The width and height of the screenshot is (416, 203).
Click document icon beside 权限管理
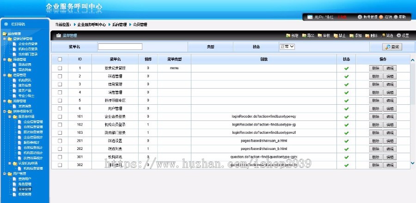(15, 194)
